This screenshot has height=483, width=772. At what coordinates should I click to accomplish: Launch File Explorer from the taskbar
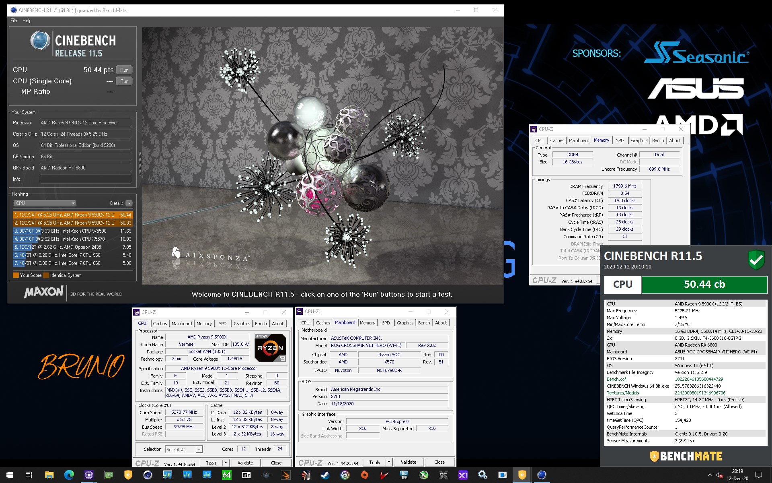pos(49,475)
